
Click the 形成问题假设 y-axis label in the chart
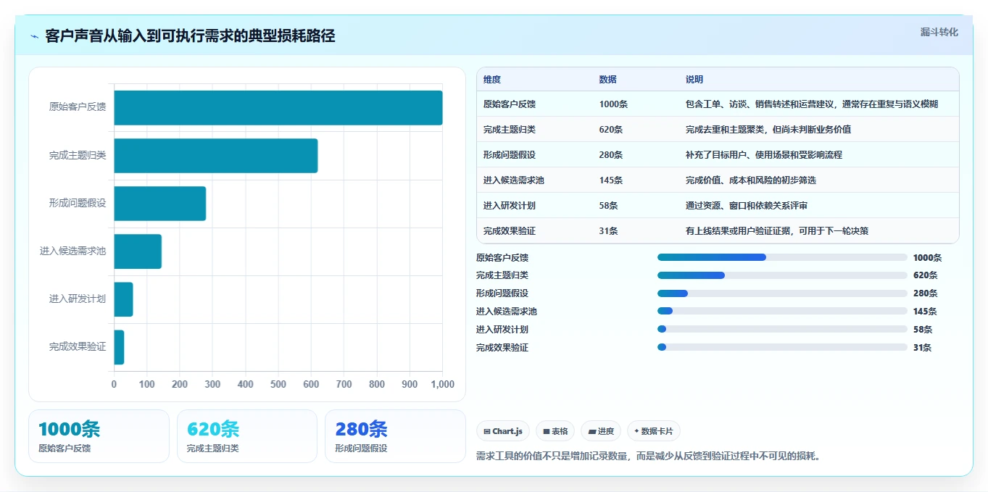78,203
